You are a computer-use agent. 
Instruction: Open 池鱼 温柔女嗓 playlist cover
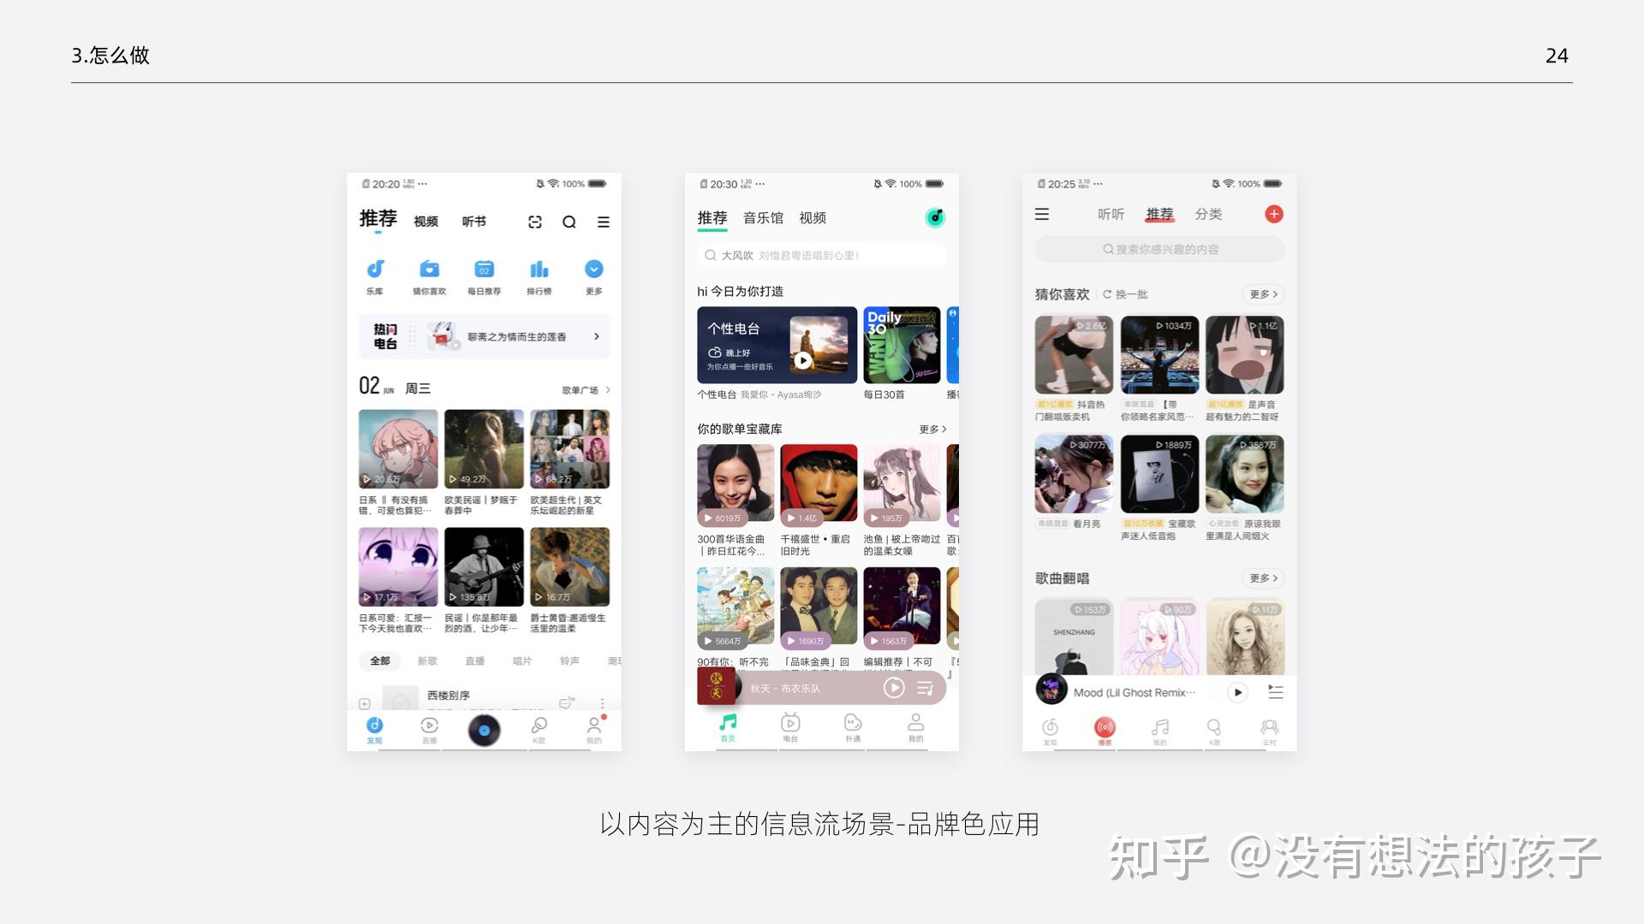(902, 483)
